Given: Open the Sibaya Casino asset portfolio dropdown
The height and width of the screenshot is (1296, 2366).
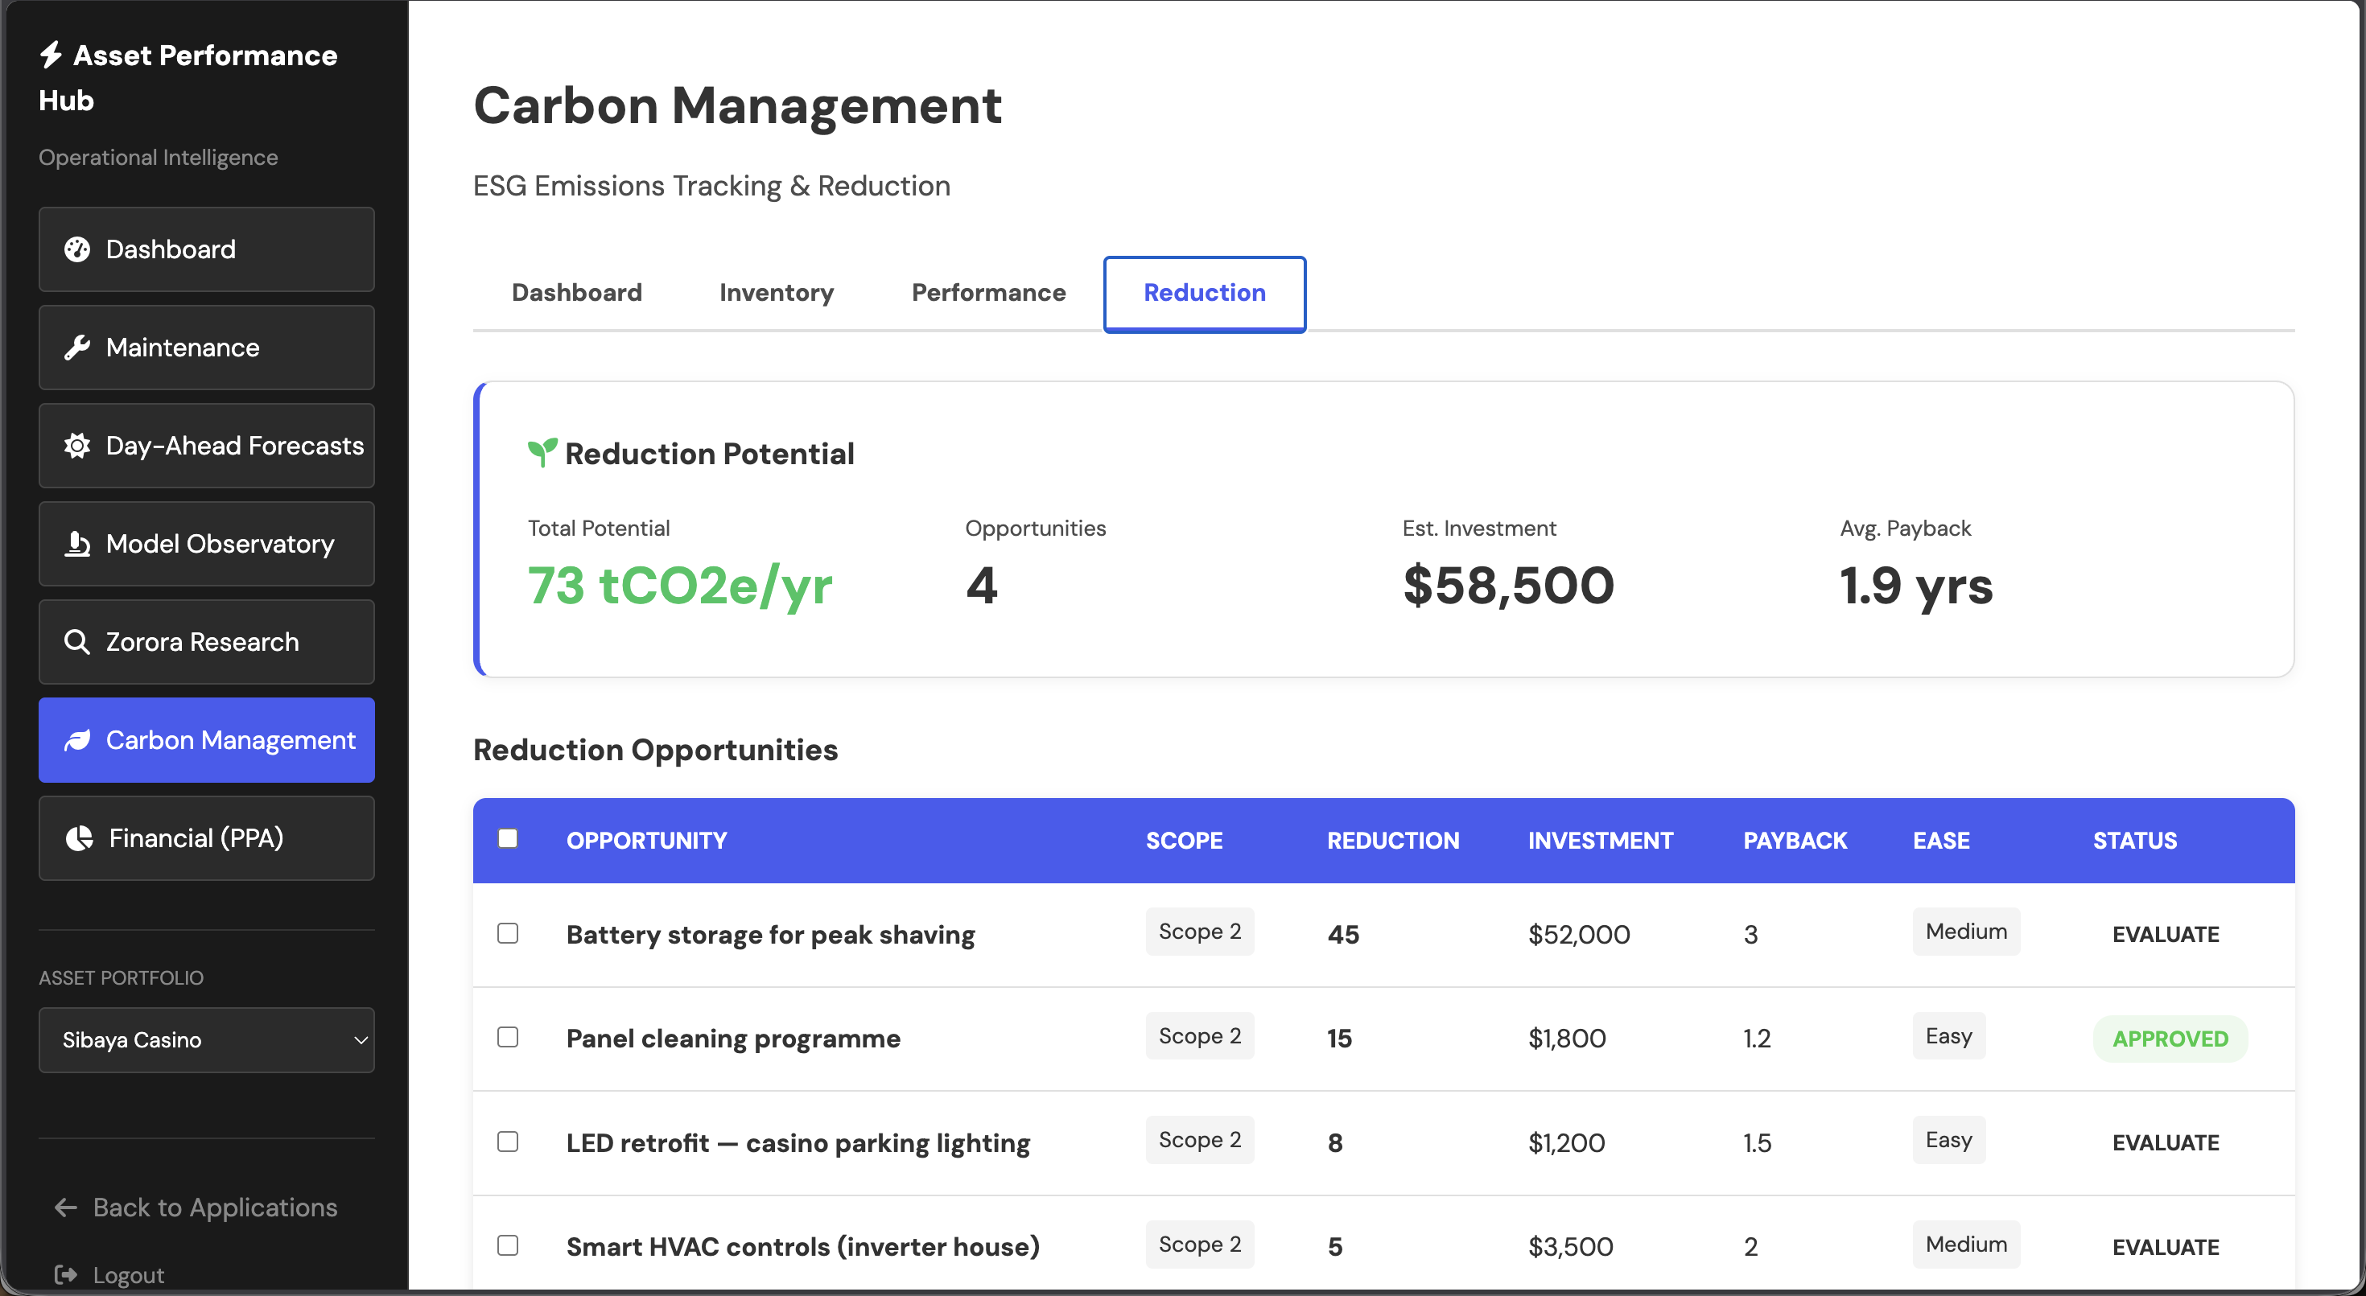Looking at the screenshot, I should [x=207, y=1040].
